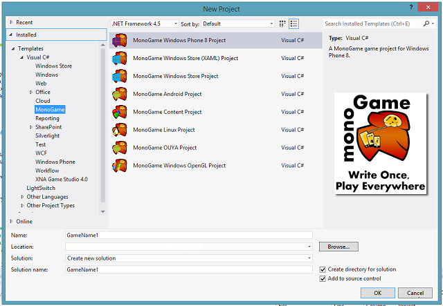Click the MonoGame Windows Store (XAML) project icon
Image resolution: width=443 pixels, height=306 pixels.
coord(120,58)
